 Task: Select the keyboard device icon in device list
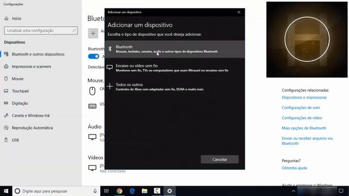[92, 106]
